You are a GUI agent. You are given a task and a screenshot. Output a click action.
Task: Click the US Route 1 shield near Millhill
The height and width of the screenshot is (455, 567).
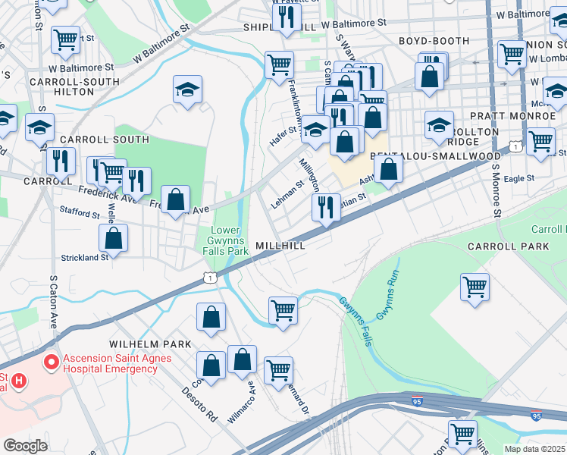211,278
